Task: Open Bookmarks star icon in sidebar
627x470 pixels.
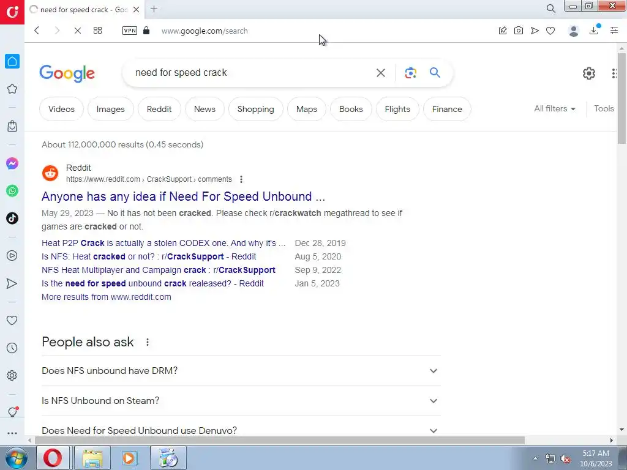Action: click(x=12, y=89)
